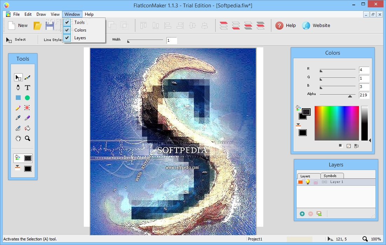The height and width of the screenshot is (245, 386).
Task: Click the no-color slash icon under spectrum
Action: click(x=348, y=146)
